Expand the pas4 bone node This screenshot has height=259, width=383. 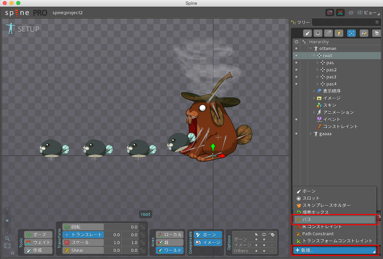point(318,84)
